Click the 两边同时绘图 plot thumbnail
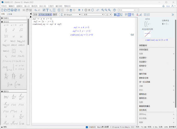Viewport: 177px width, 129px height. 147,34
